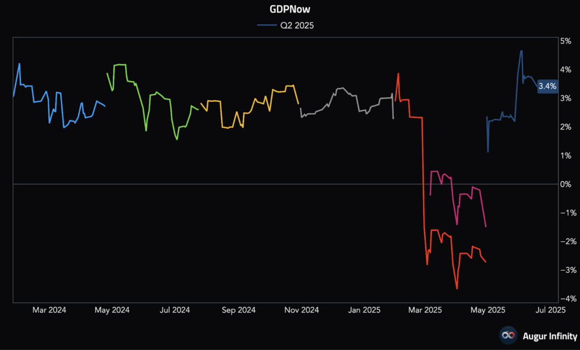Toggle the Q2 2025 legend entry

coord(285,25)
